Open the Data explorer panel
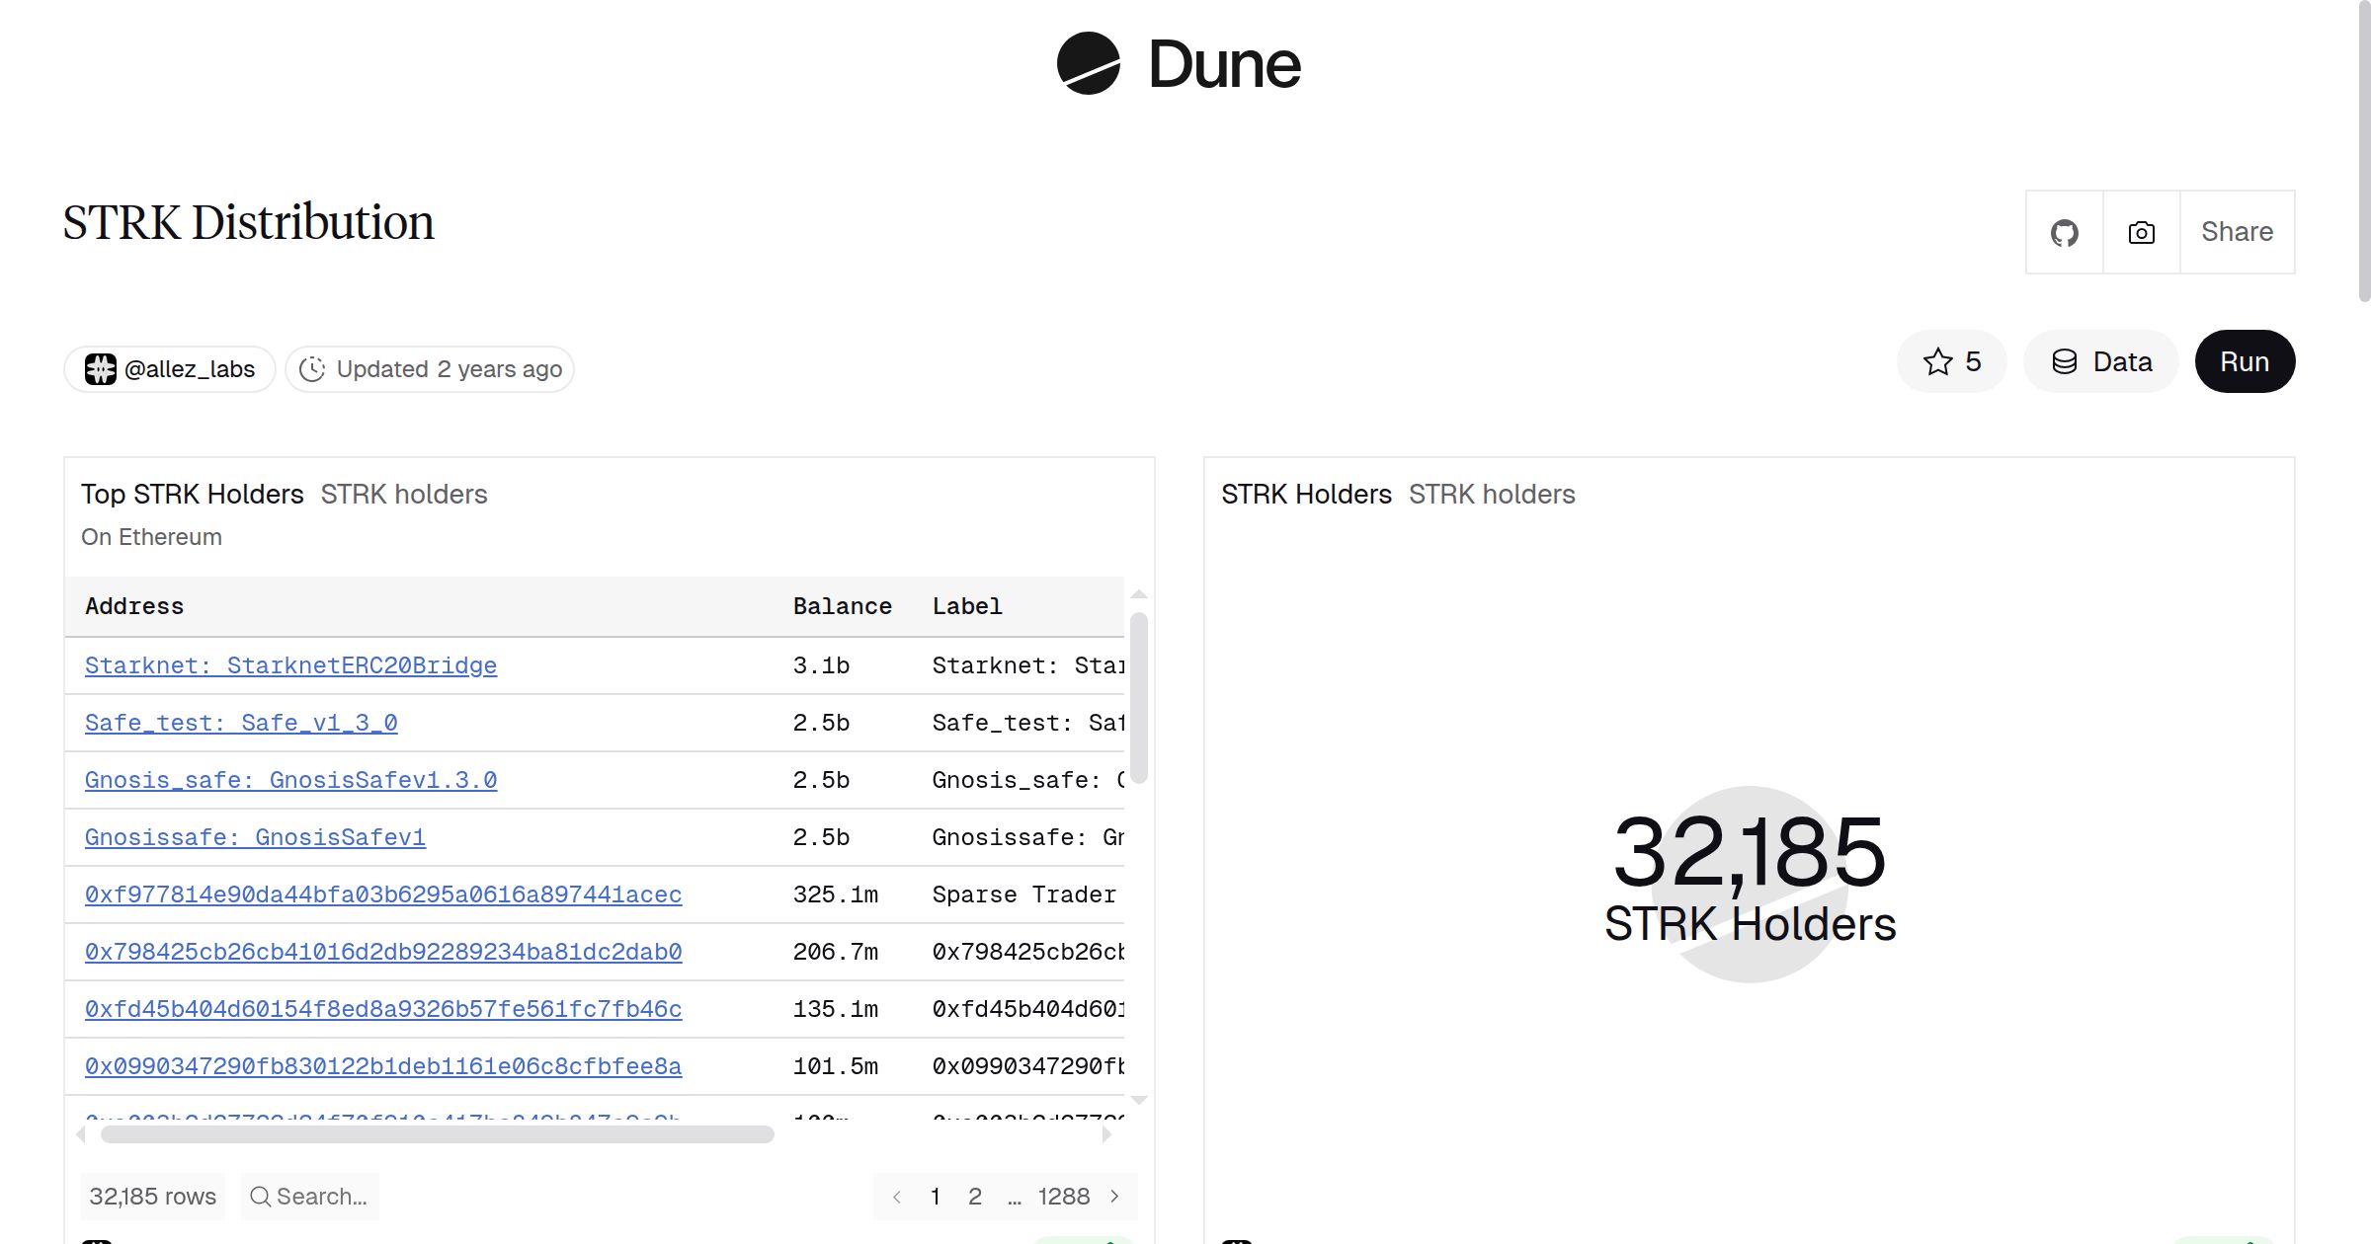The image size is (2371, 1244). (x=2100, y=361)
